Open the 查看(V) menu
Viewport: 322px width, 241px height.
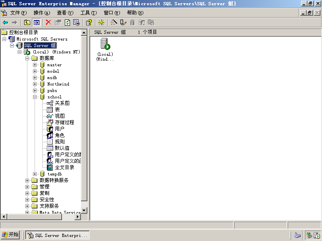[x=65, y=13]
